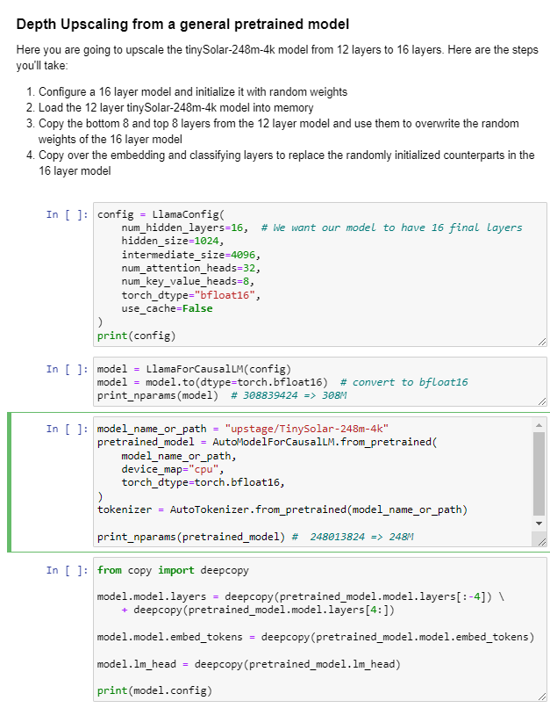
Task: Click the scrollbar thumb in the pretrained_model cell
Action: point(539,473)
